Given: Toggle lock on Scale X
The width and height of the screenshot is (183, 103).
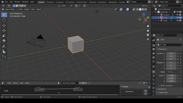Looking at the screenshot, I should (178, 76).
